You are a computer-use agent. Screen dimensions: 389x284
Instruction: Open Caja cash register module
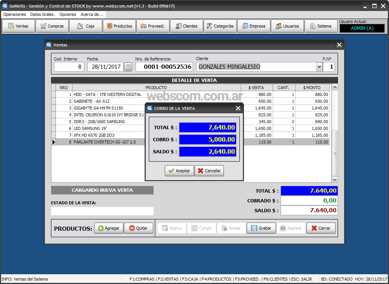pos(86,26)
